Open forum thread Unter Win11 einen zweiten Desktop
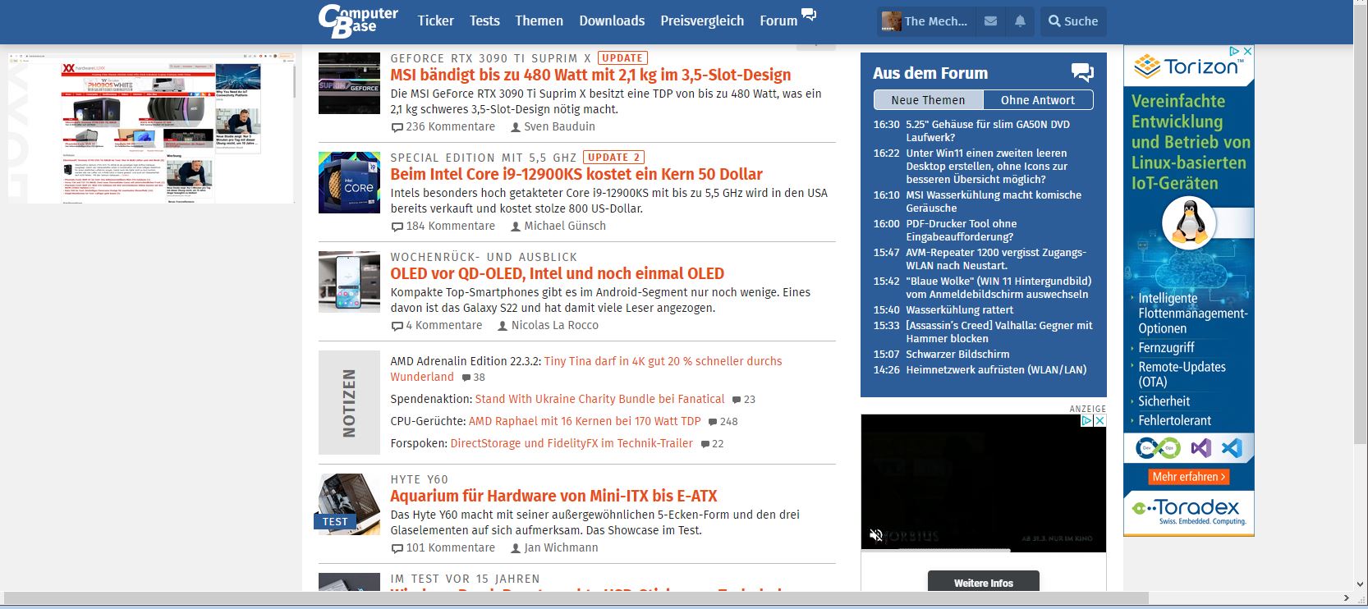Viewport: 1368px width, 609px height. point(987,166)
